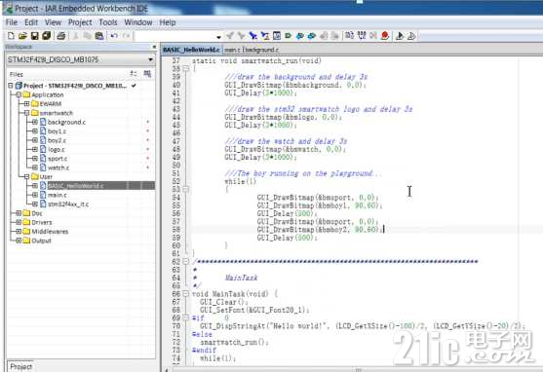Switch to the main.c editor tab
Screen dimensions: 543x372
[232, 50]
